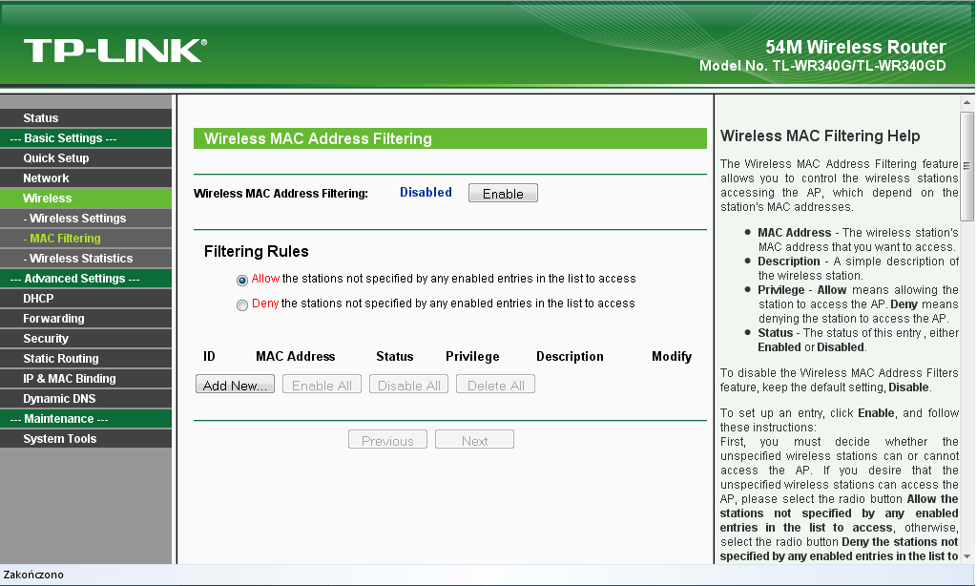Open Dynamic DNS settings
Viewport: 977px width, 586px height.
click(x=86, y=398)
